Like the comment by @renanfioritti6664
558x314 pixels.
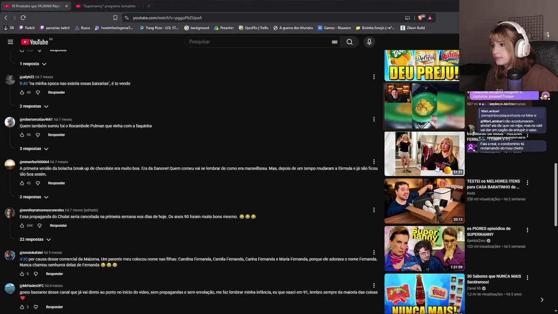tap(22, 183)
